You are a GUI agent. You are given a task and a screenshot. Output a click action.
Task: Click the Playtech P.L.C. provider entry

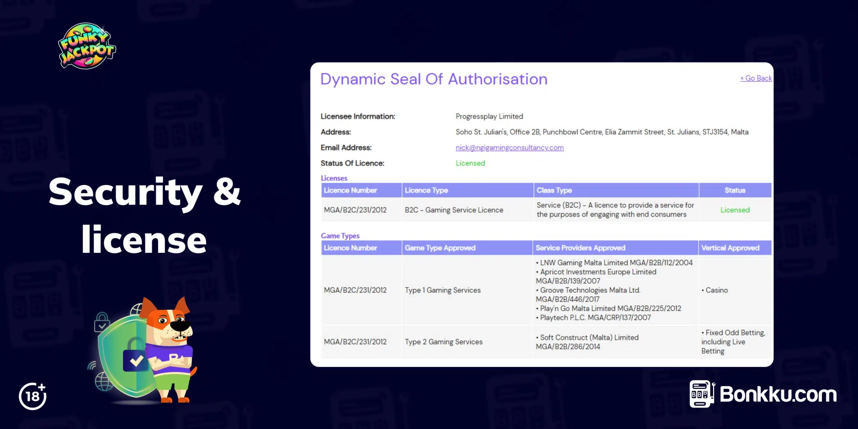[x=593, y=317]
